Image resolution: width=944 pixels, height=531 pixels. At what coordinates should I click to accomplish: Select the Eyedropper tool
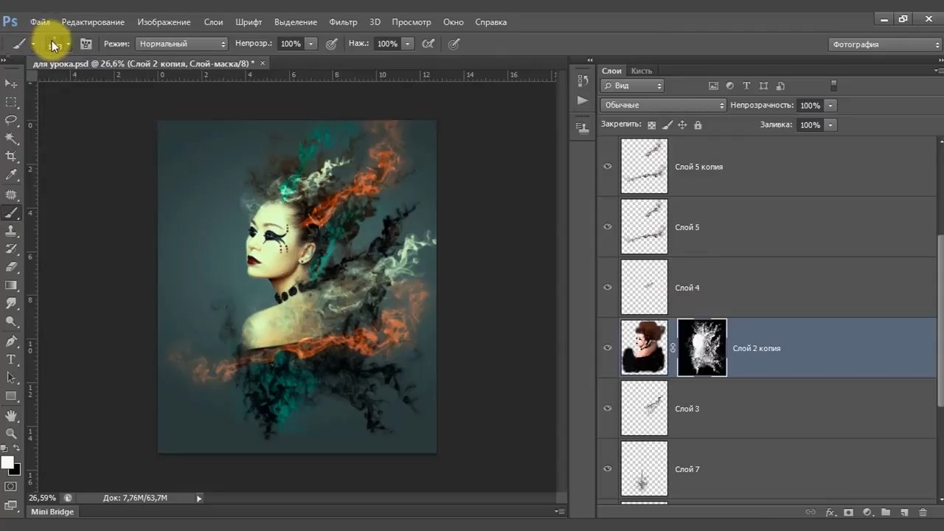11,175
